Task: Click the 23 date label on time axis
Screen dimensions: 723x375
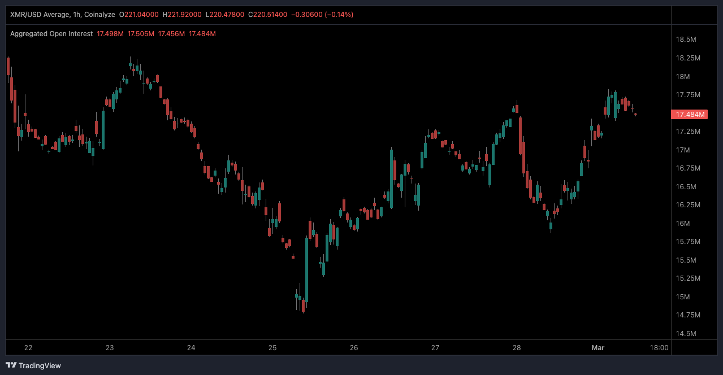Action: [x=110, y=348]
